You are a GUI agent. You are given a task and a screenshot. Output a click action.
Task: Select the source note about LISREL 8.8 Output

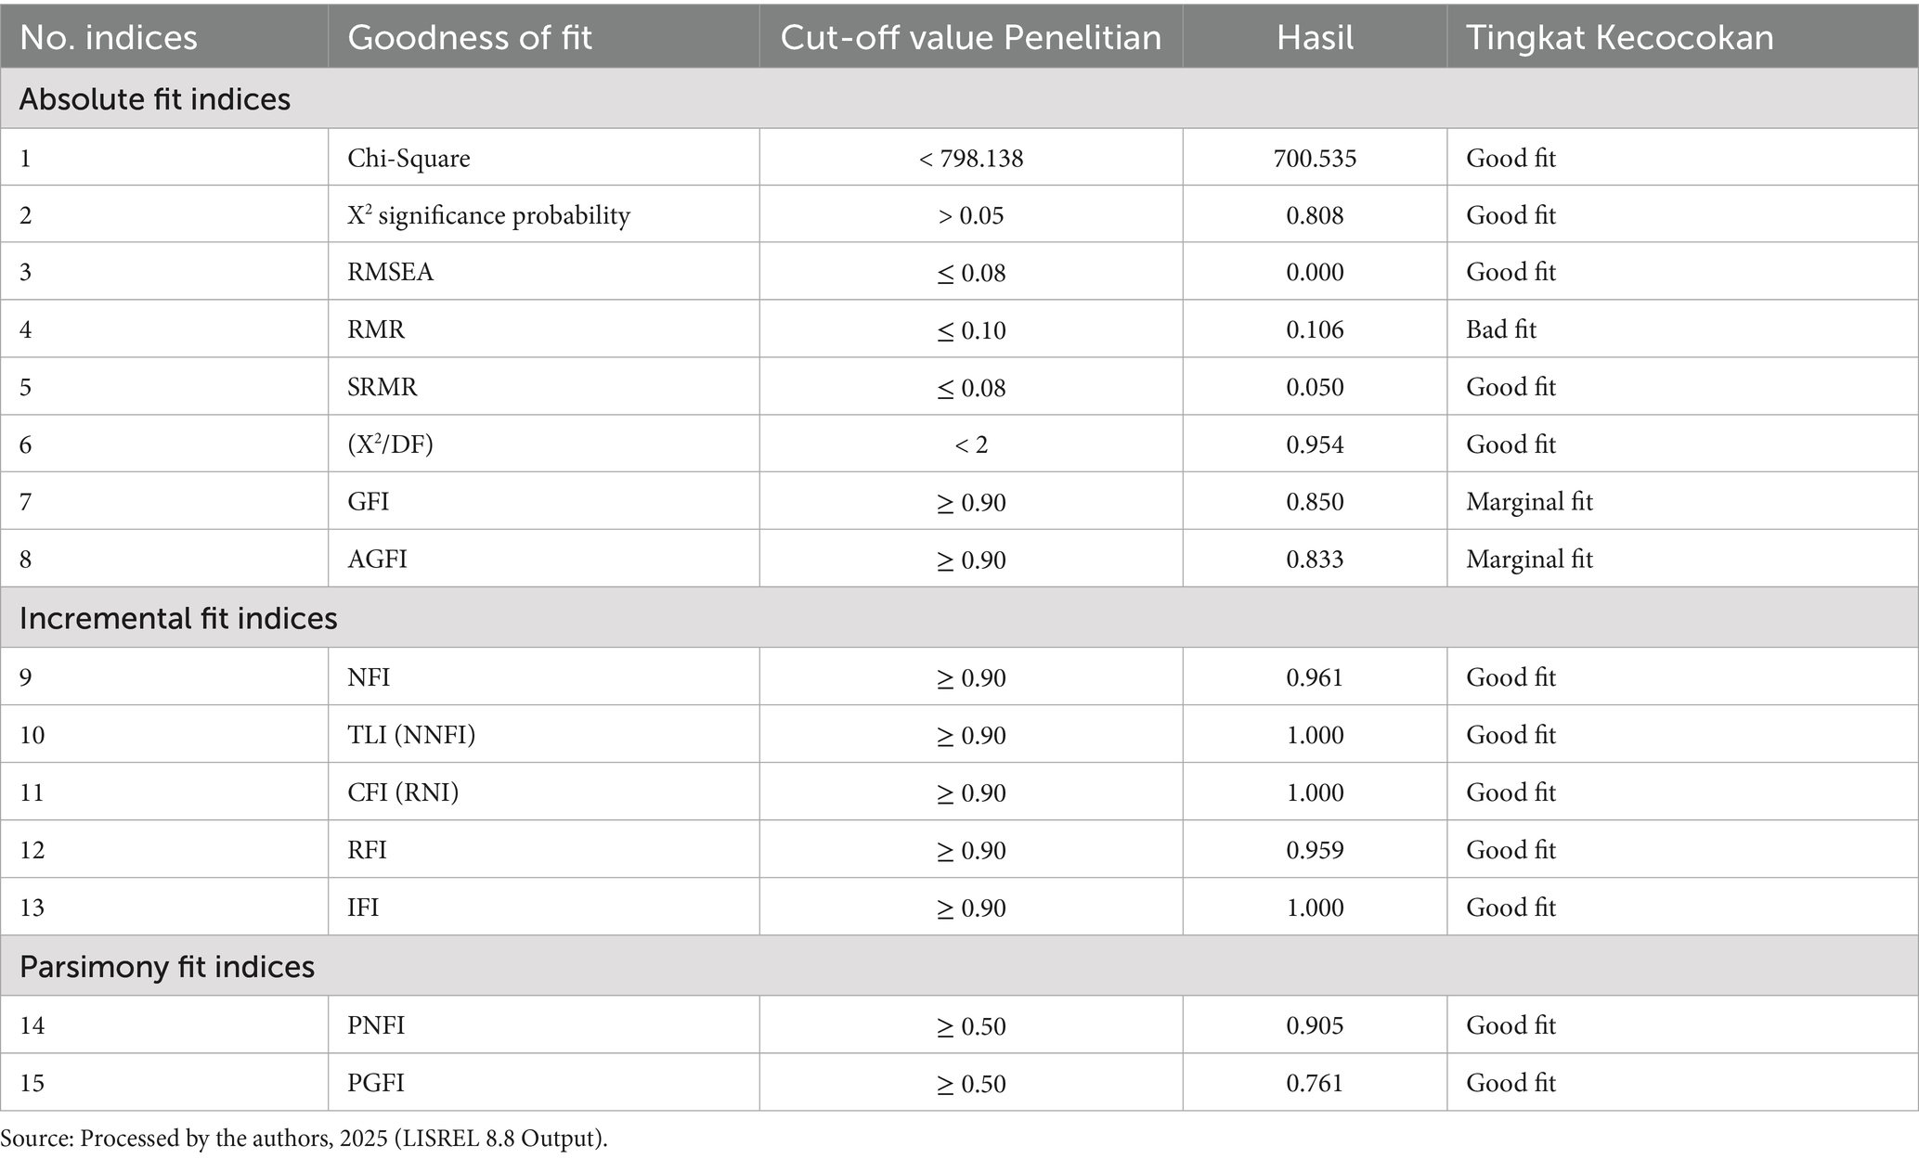(304, 1139)
